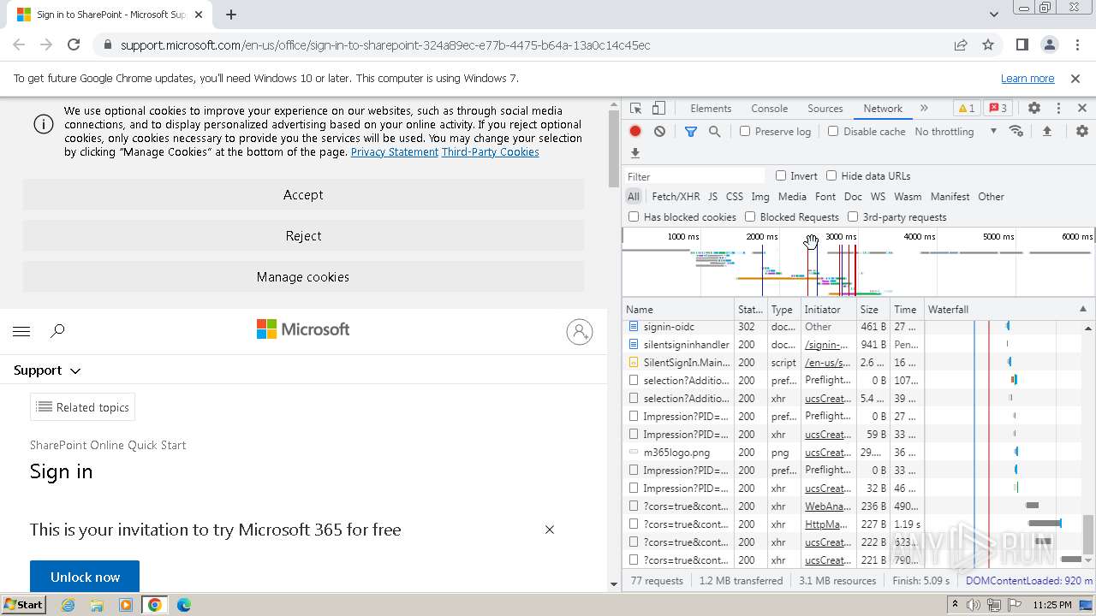Accept optional cookies
This screenshot has height=616, width=1096.
click(x=303, y=195)
